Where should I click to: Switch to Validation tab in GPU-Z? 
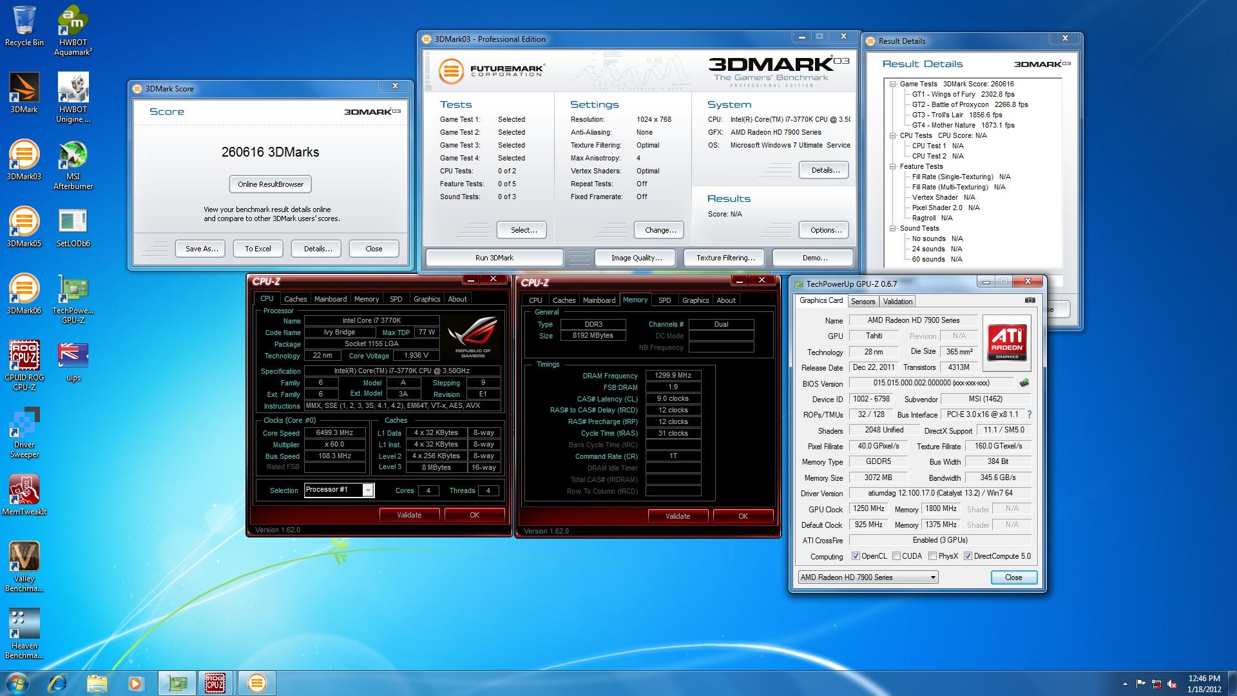click(x=897, y=302)
